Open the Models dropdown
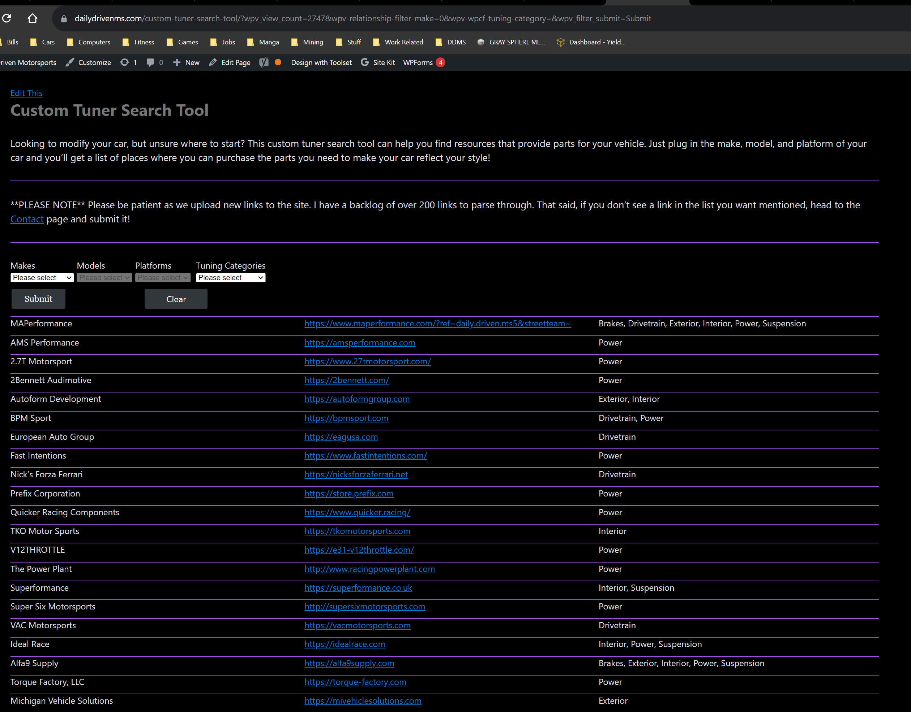This screenshot has width=911, height=712. coord(104,278)
